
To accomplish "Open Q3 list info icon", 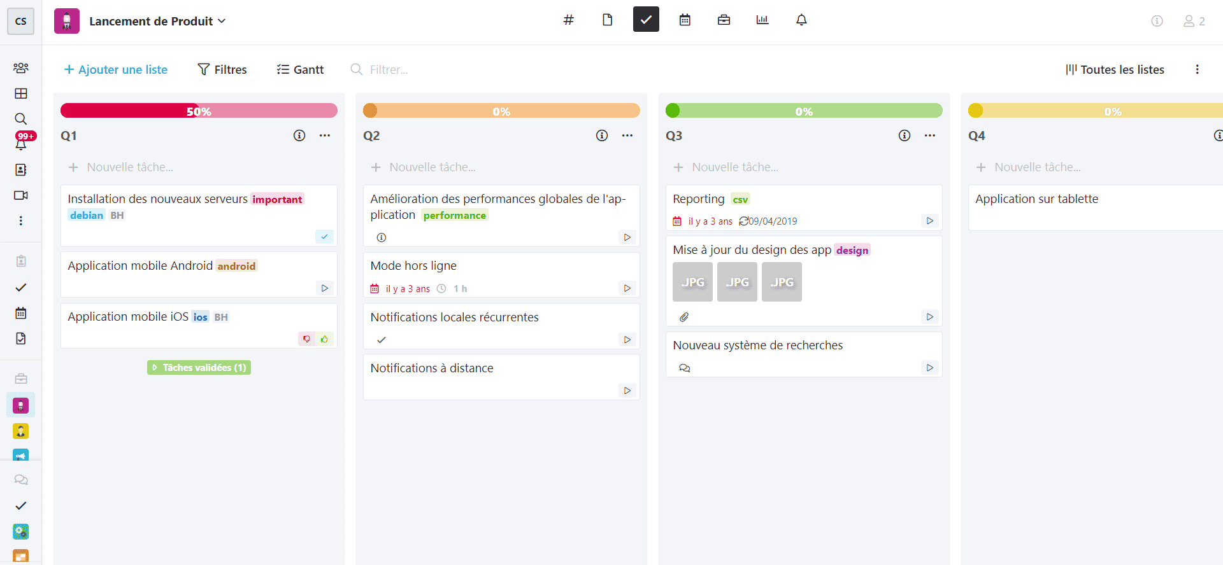I will [905, 136].
